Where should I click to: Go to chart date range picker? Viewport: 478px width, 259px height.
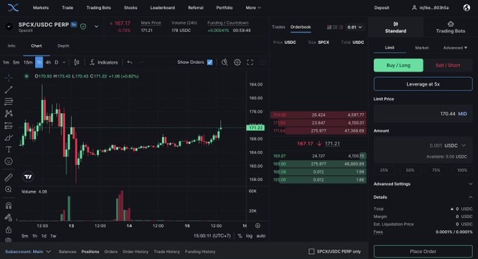click(258, 225)
